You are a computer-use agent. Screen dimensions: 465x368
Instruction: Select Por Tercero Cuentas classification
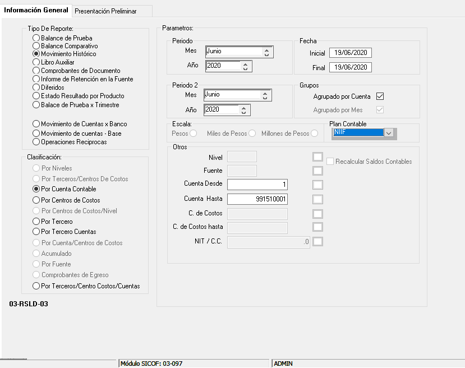click(x=36, y=232)
